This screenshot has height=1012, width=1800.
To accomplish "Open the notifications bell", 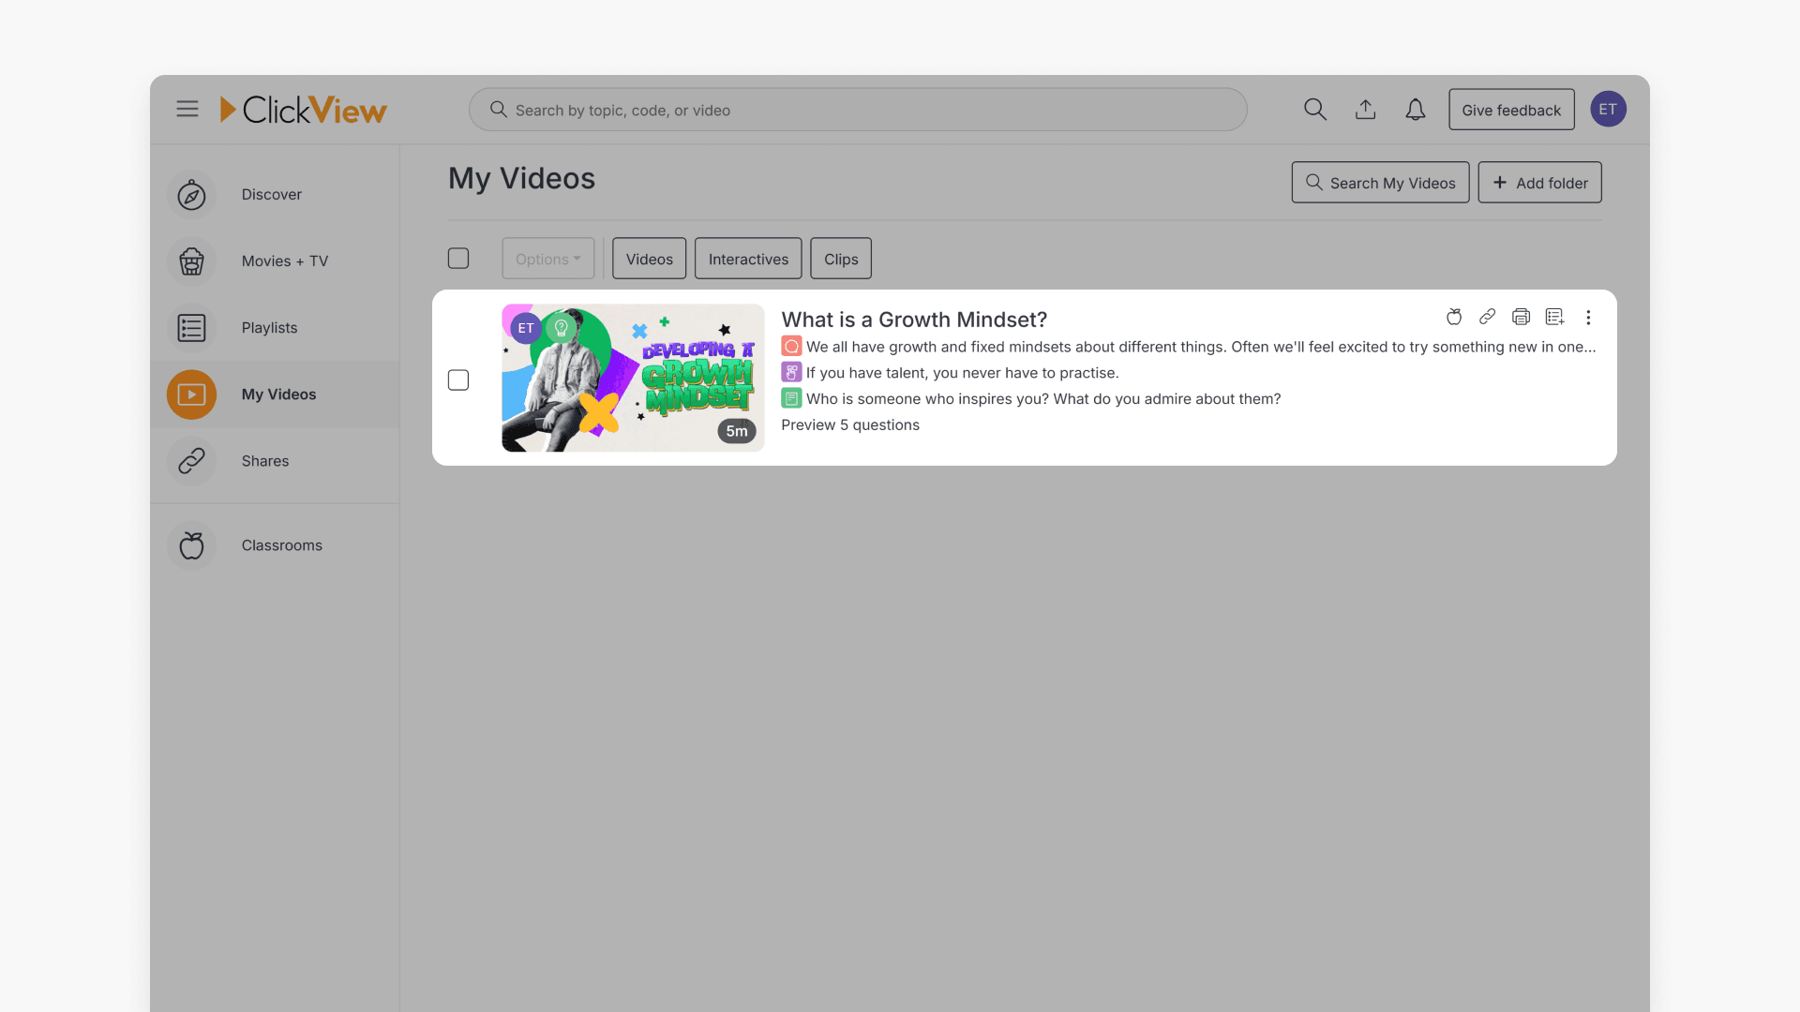I will tap(1415, 110).
